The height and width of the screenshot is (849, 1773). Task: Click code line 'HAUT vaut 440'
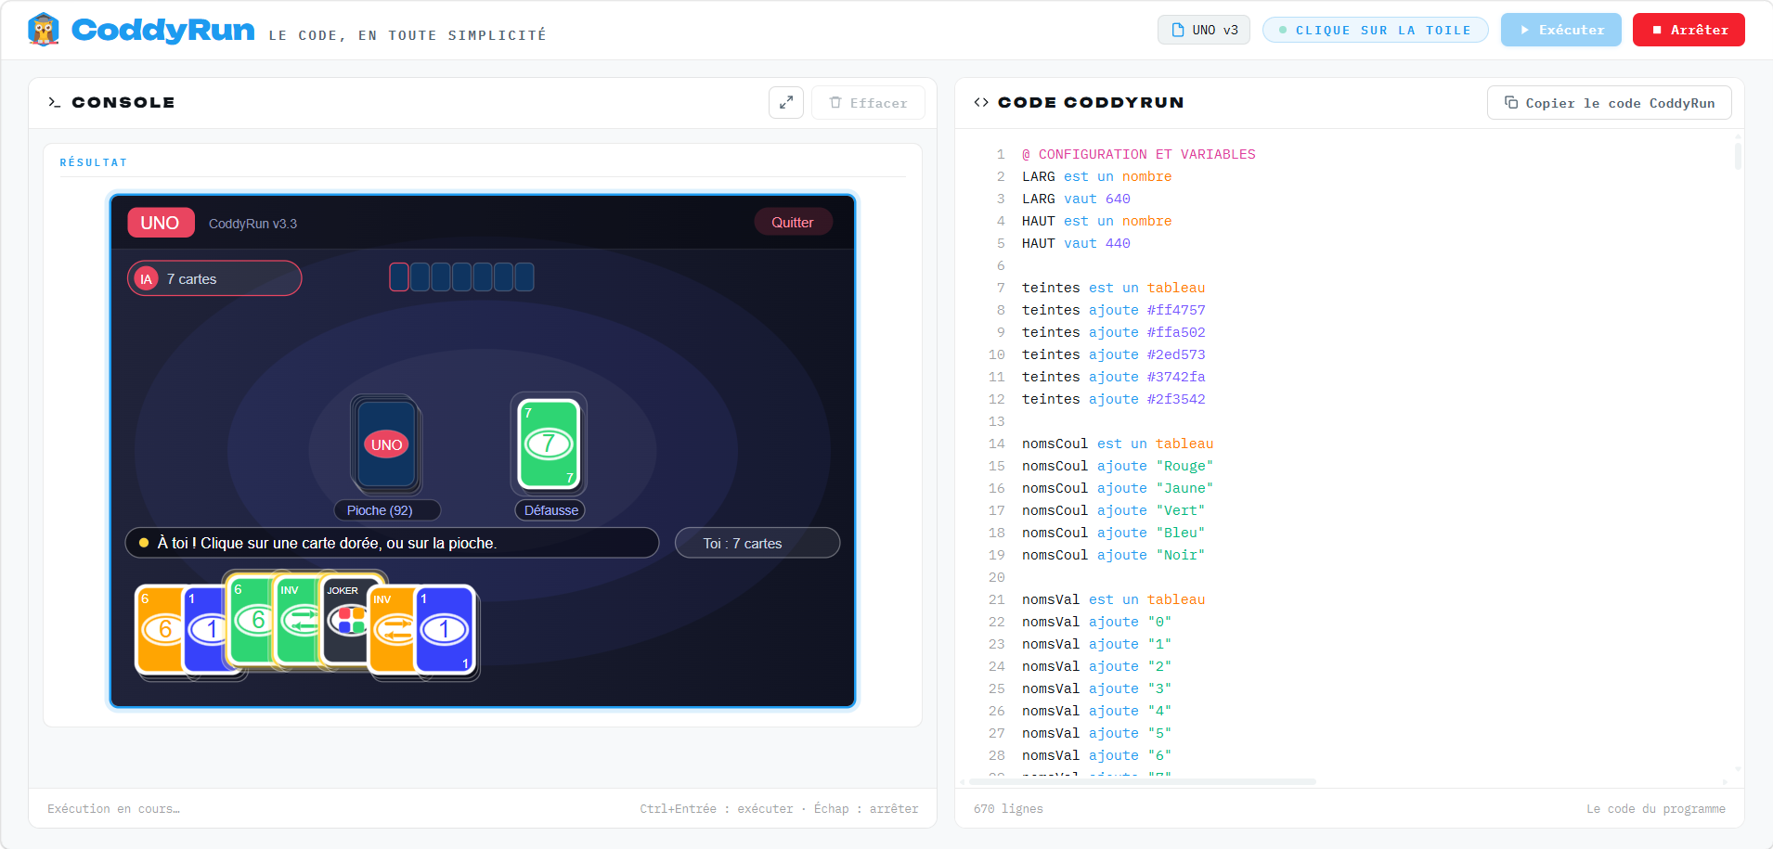[1076, 243]
